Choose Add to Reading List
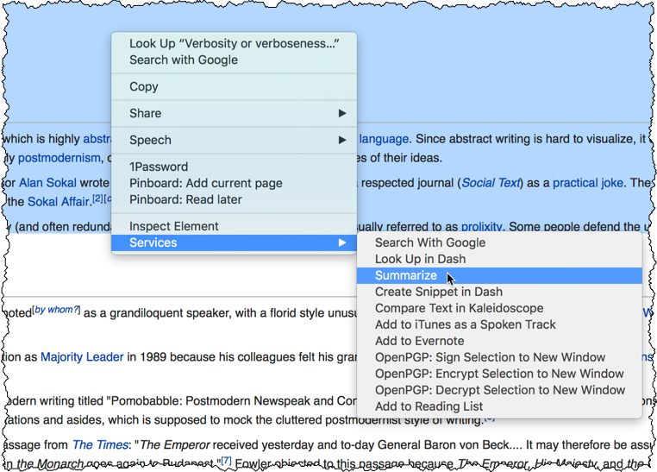Viewport: 657px width, 472px height. point(429,406)
